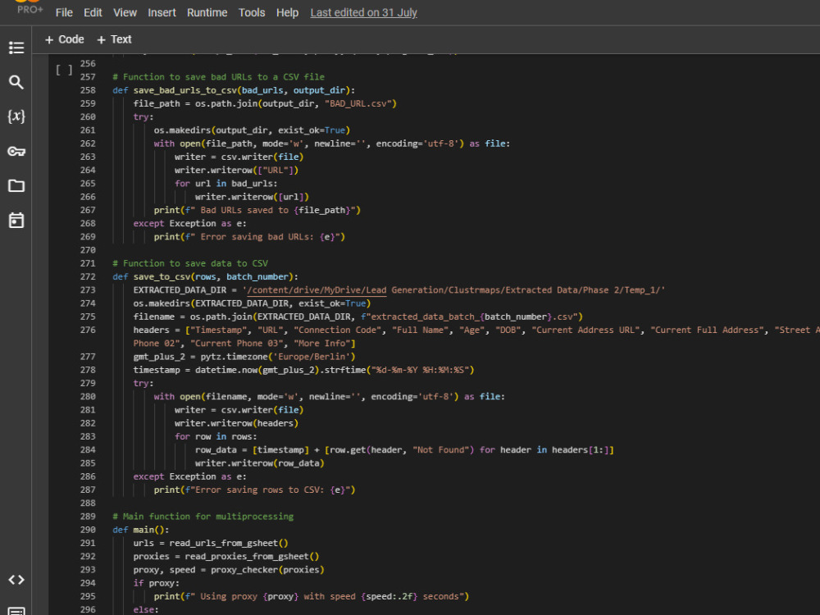This screenshot has width=820, height=615.
Task: Click 'writer.writerow(row_data)' on line 285
Action: click(259, 463)
